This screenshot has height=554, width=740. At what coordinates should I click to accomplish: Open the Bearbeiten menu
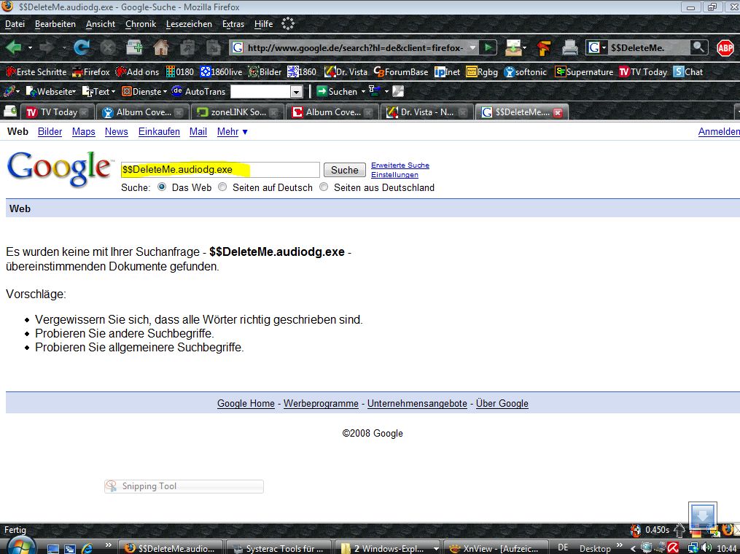click(55, 24)
